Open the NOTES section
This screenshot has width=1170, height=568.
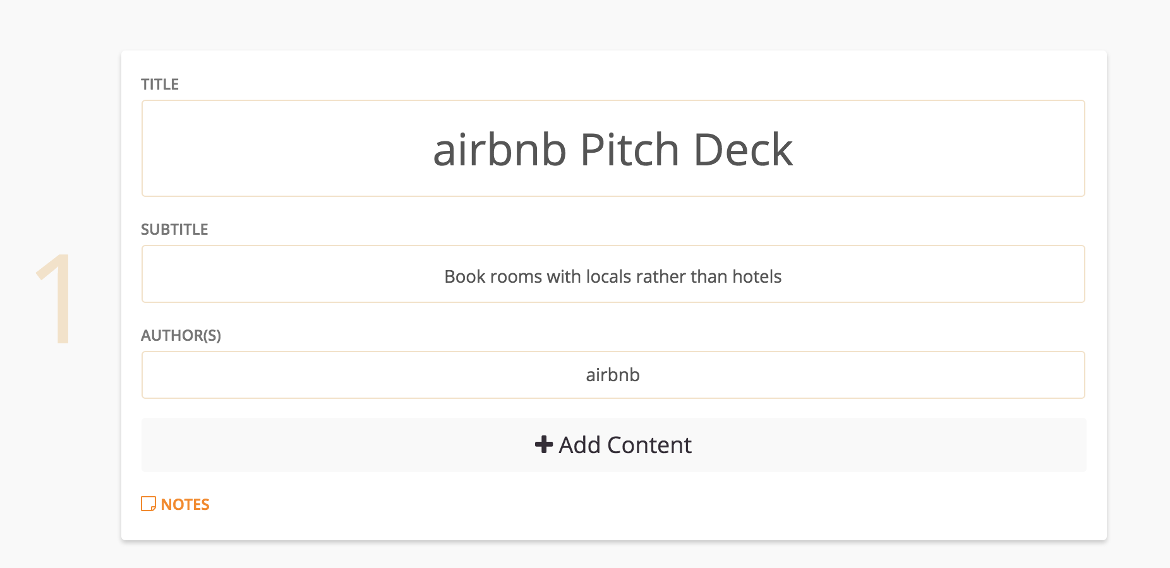tap(175, 504)
